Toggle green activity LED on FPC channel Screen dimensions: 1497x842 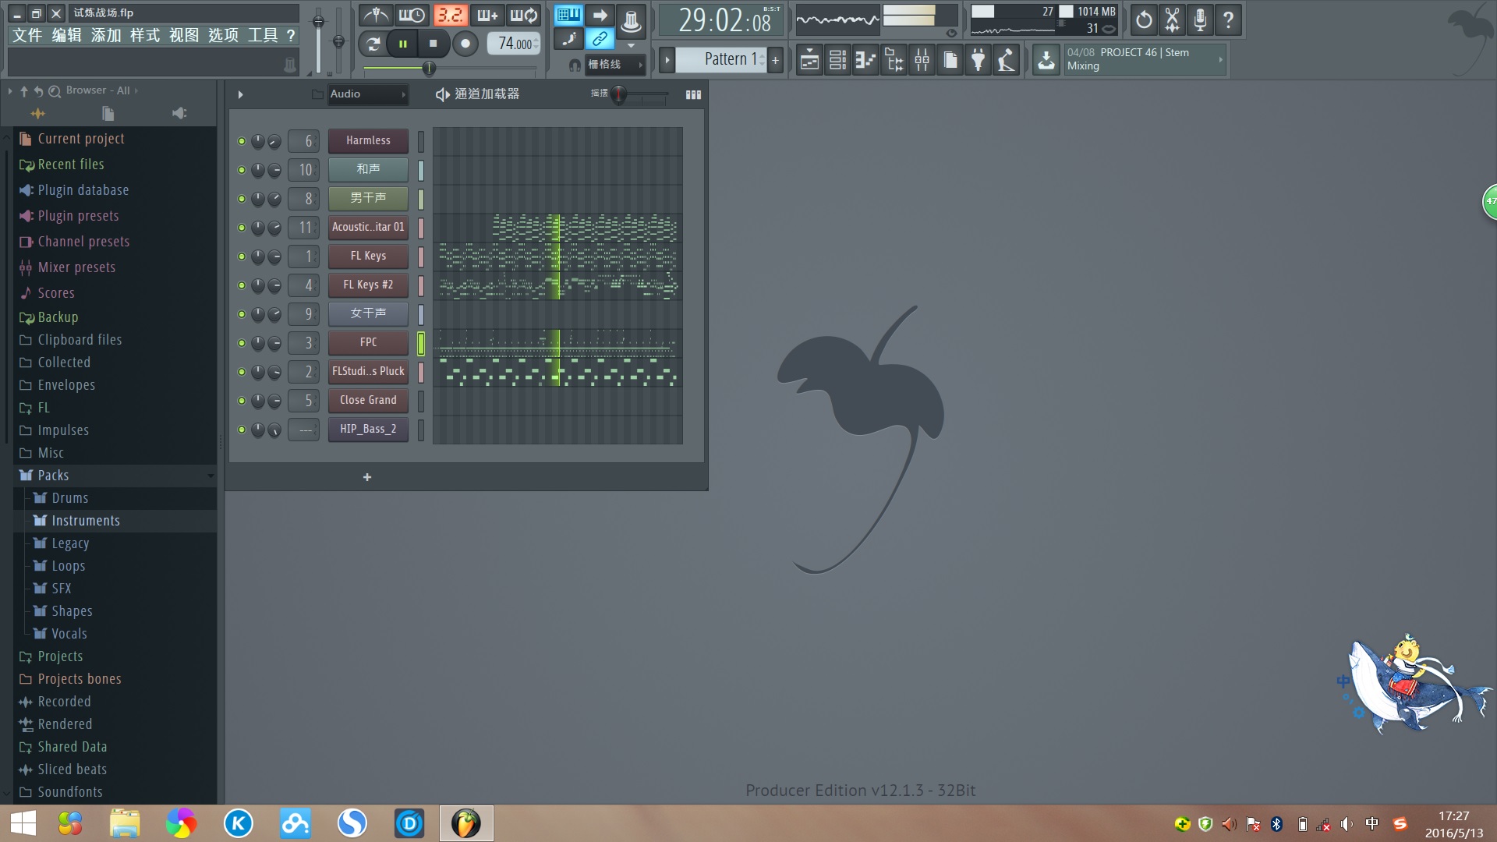[x=241, y=341]
